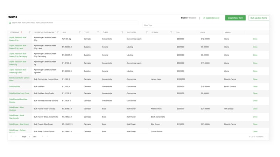Click Create New Item button
Image resolution: width=280 pixels, height=157 pixels.
[235, 18]
